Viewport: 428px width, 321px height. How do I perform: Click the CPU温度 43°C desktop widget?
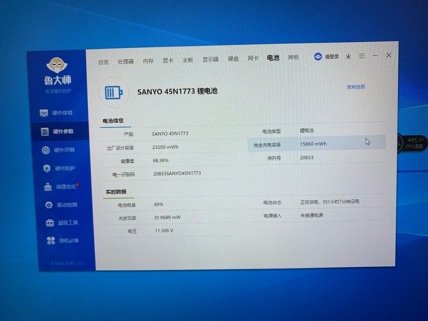click(x=412, y=143)
